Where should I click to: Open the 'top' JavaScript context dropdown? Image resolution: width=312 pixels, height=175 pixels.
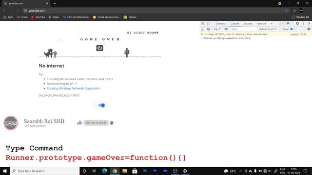click(x=217, y=29)
